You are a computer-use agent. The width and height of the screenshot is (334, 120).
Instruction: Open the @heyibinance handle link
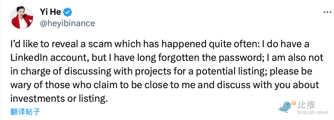point(67,23)
